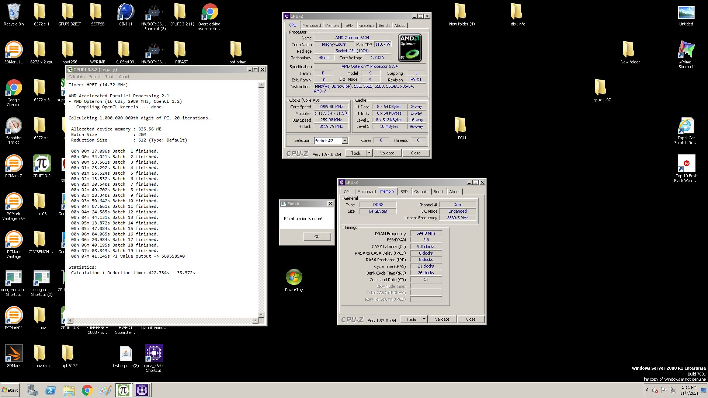The image size is (708, 398).
Task: Open the Recycle Bin desktop icon
Action: pyautogui.click(x=14, y=15)
